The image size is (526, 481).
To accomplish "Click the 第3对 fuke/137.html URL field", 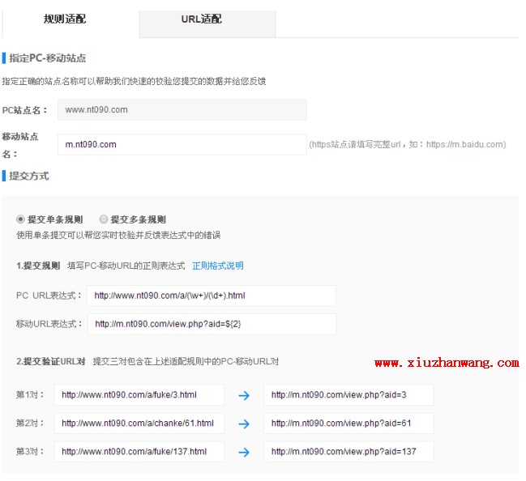I will click(139, 452).
